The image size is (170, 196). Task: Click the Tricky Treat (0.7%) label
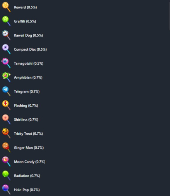[28, 133]
